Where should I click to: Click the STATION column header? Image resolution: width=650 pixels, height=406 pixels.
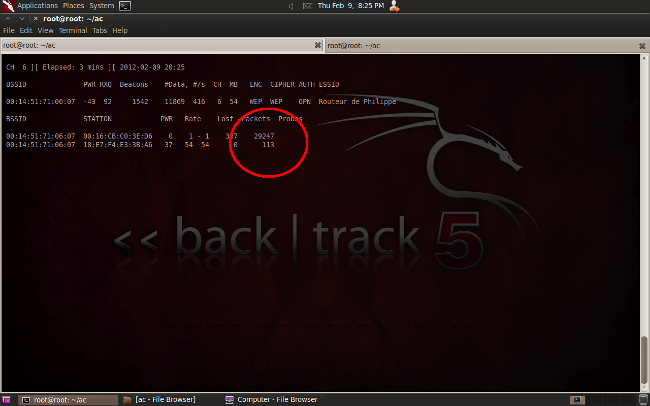tap(97, 119)
